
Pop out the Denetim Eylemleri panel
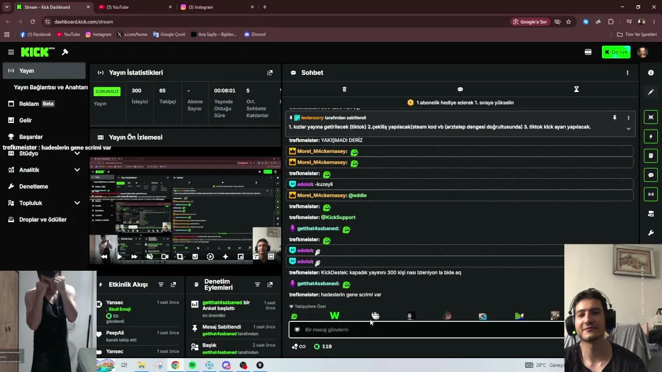[x=269, y=285]
